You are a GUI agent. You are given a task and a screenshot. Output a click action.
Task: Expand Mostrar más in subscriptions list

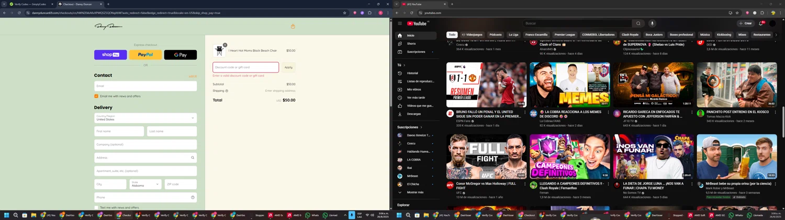416,192
